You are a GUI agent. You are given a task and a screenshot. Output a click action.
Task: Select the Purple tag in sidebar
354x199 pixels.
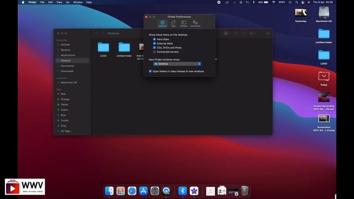[72, 121]
